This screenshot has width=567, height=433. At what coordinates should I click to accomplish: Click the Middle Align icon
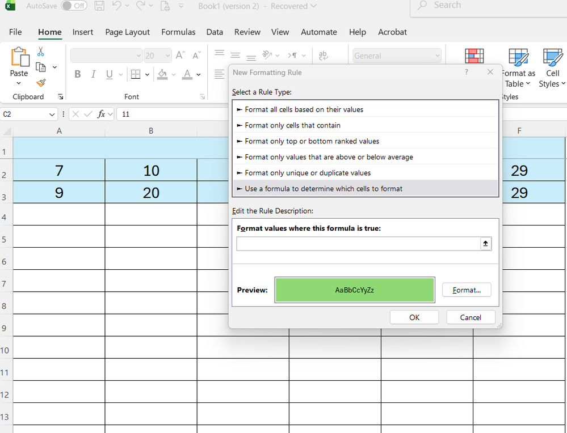click(x=235, y=55)
